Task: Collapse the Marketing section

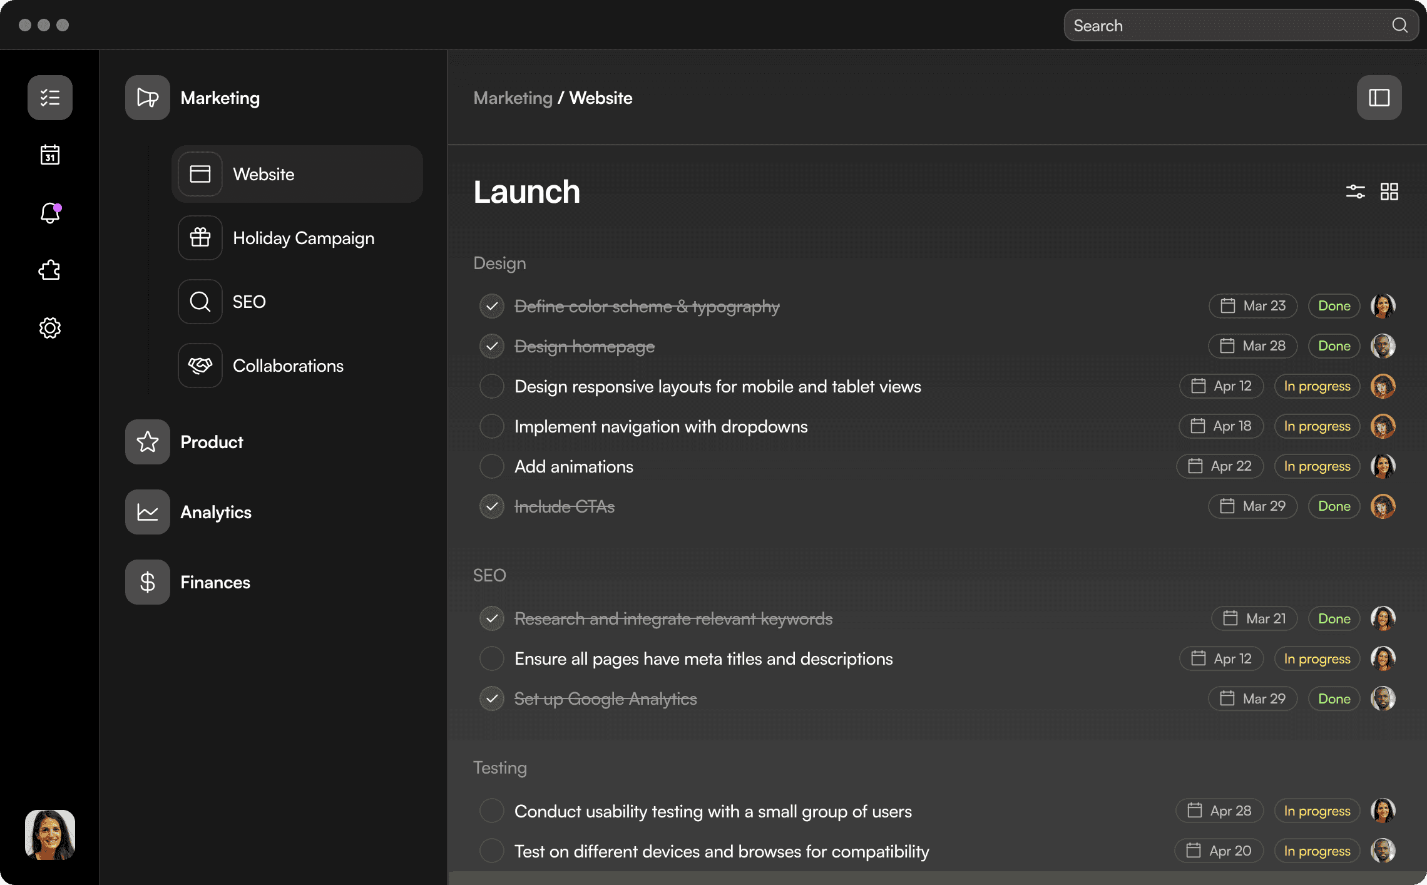Action: pyautogui.click(x=220, y=98)
